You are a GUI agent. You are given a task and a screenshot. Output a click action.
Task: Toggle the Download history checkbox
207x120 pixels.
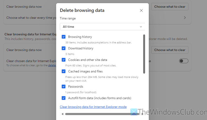click(64, 49)
